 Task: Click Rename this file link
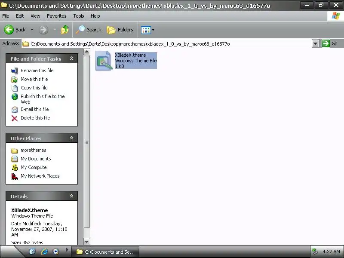point(37,71)
